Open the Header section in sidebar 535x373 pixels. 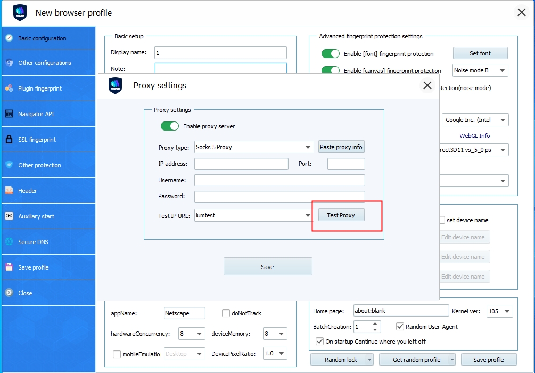28,191
